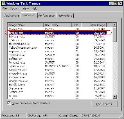Sort by Image Name column header
This screenshot has height=119, width=124.
point(25,25)
